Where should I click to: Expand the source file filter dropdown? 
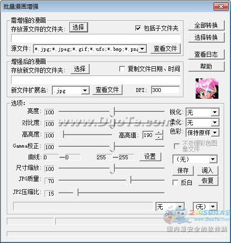142,49
